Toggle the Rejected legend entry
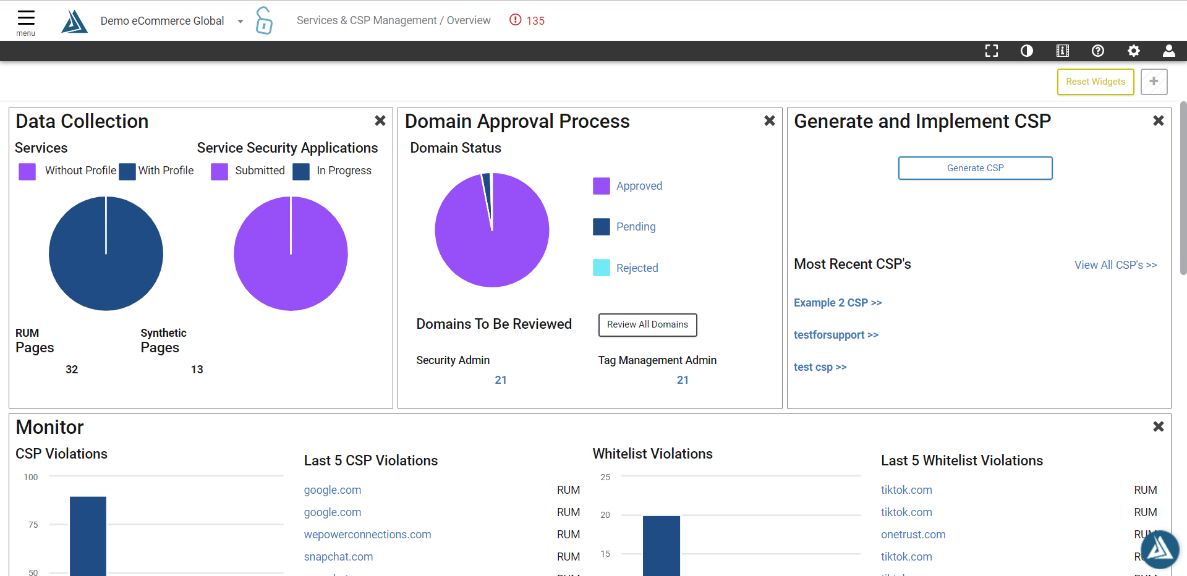Screen dimensions: 1187x576 tap(626, 268)
